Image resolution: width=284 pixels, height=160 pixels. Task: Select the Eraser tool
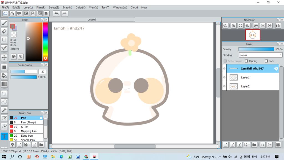click(x=4, y=31)
